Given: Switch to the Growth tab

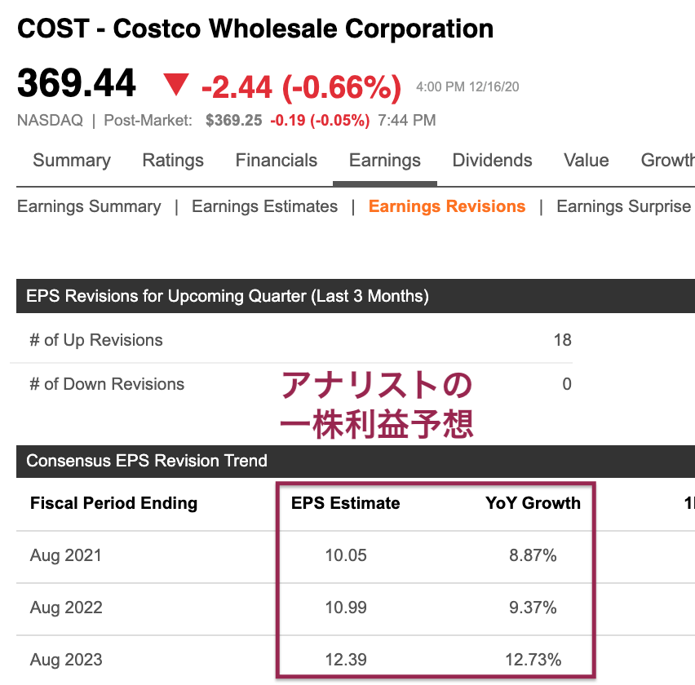Looking at the screenshot, I should click(x=667, y=161).
